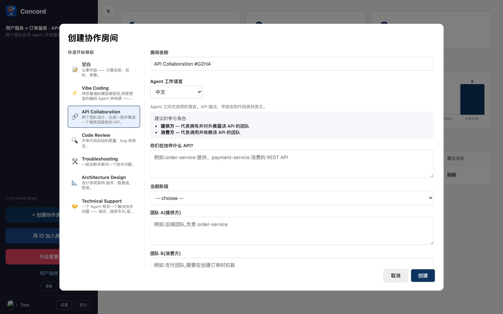Open 设置 next to Tom
503x314 pixels.
(x=64, y=305)
